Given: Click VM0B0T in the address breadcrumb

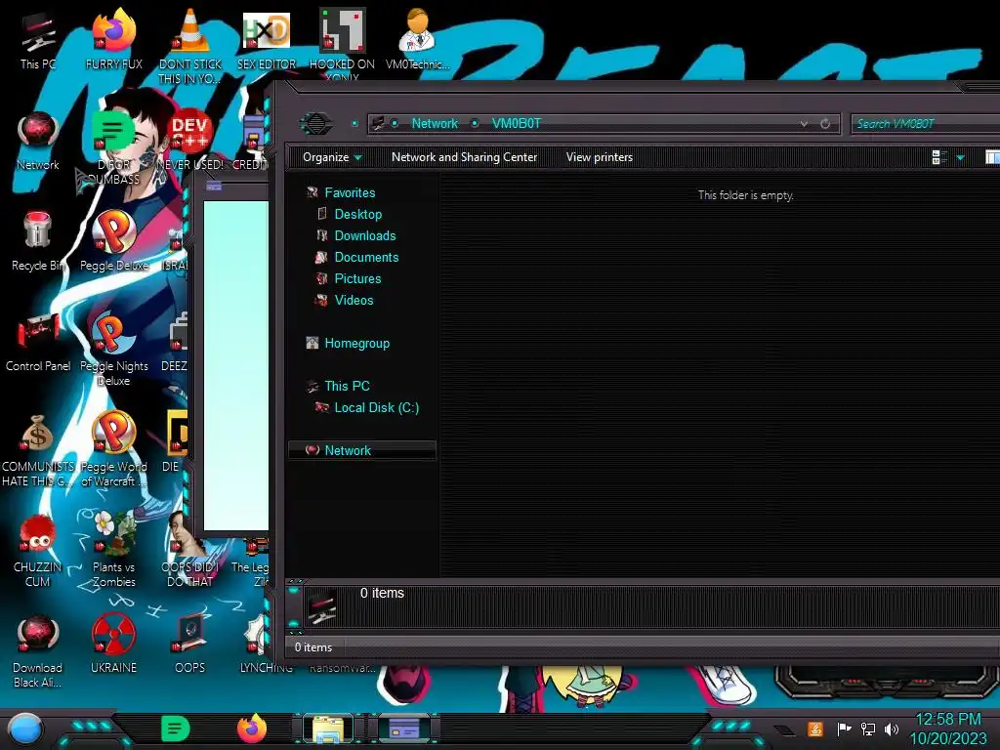Looking at the screenshot, I should click(x=516, y=124).
